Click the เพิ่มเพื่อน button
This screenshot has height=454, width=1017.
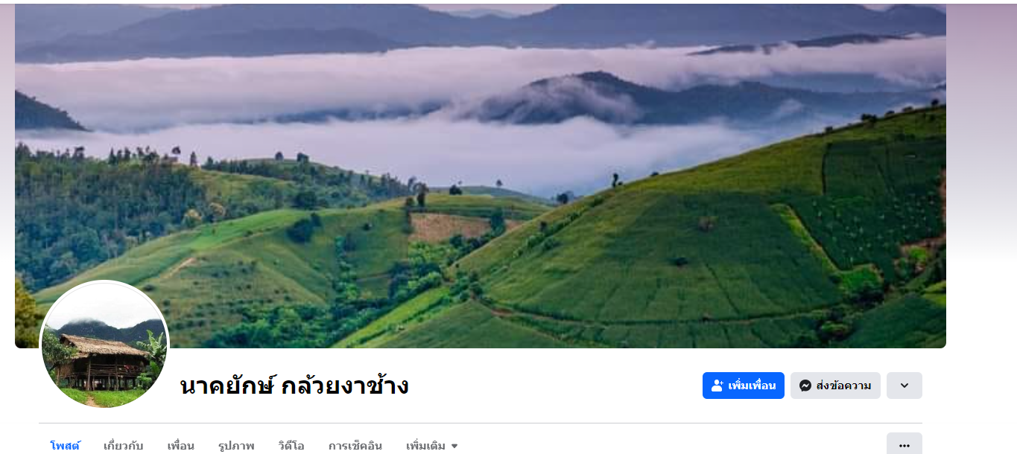click(744, 386)
